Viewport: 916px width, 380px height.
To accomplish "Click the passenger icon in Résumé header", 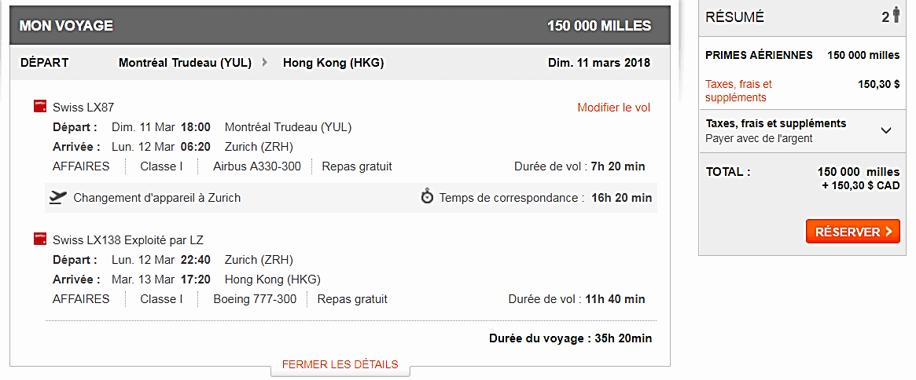I will coord(896,17).
